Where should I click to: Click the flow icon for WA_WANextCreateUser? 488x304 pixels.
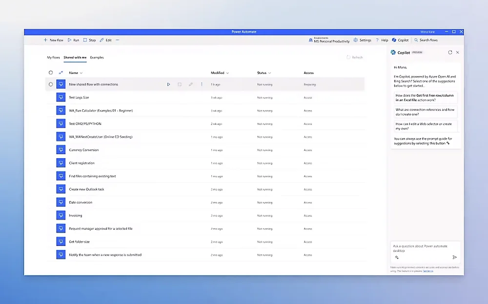click(x=61, y=137)
